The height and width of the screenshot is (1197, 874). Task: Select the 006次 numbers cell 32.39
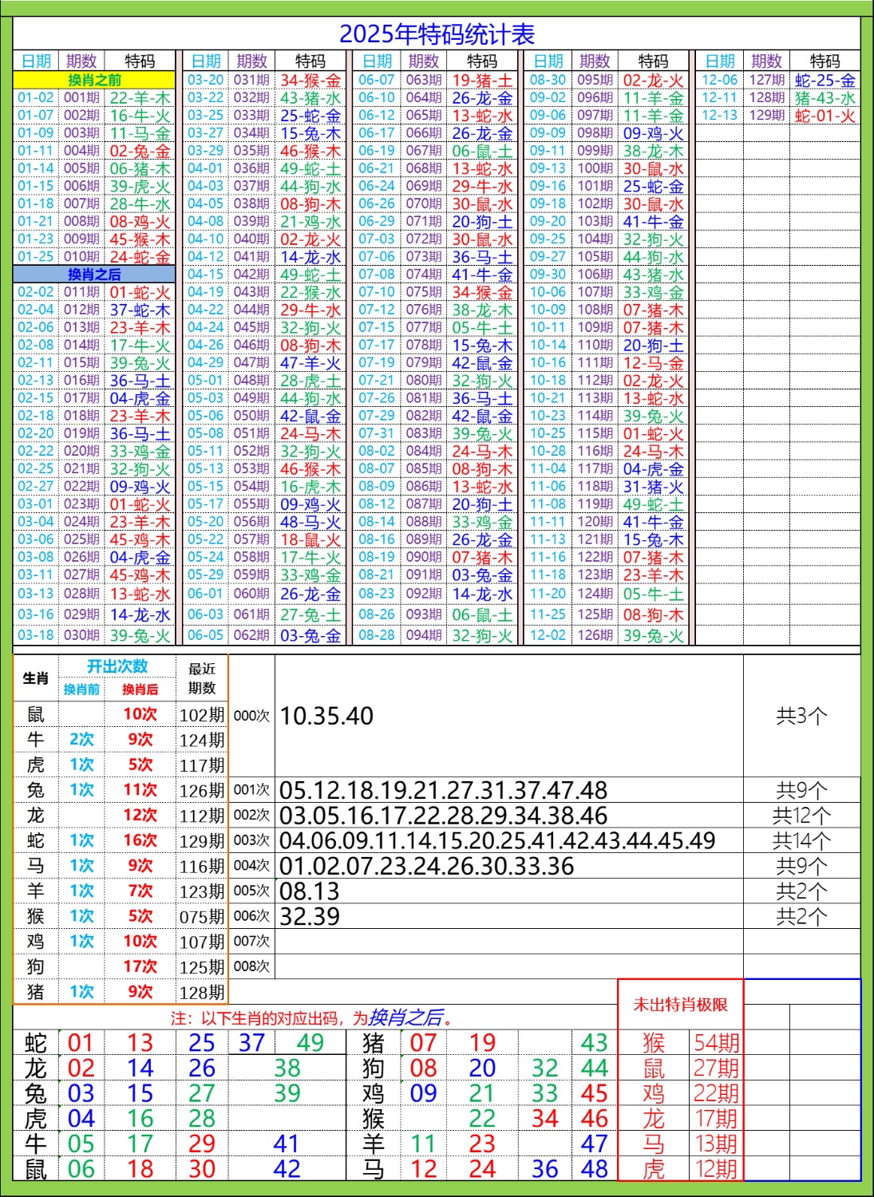(310, 916)
